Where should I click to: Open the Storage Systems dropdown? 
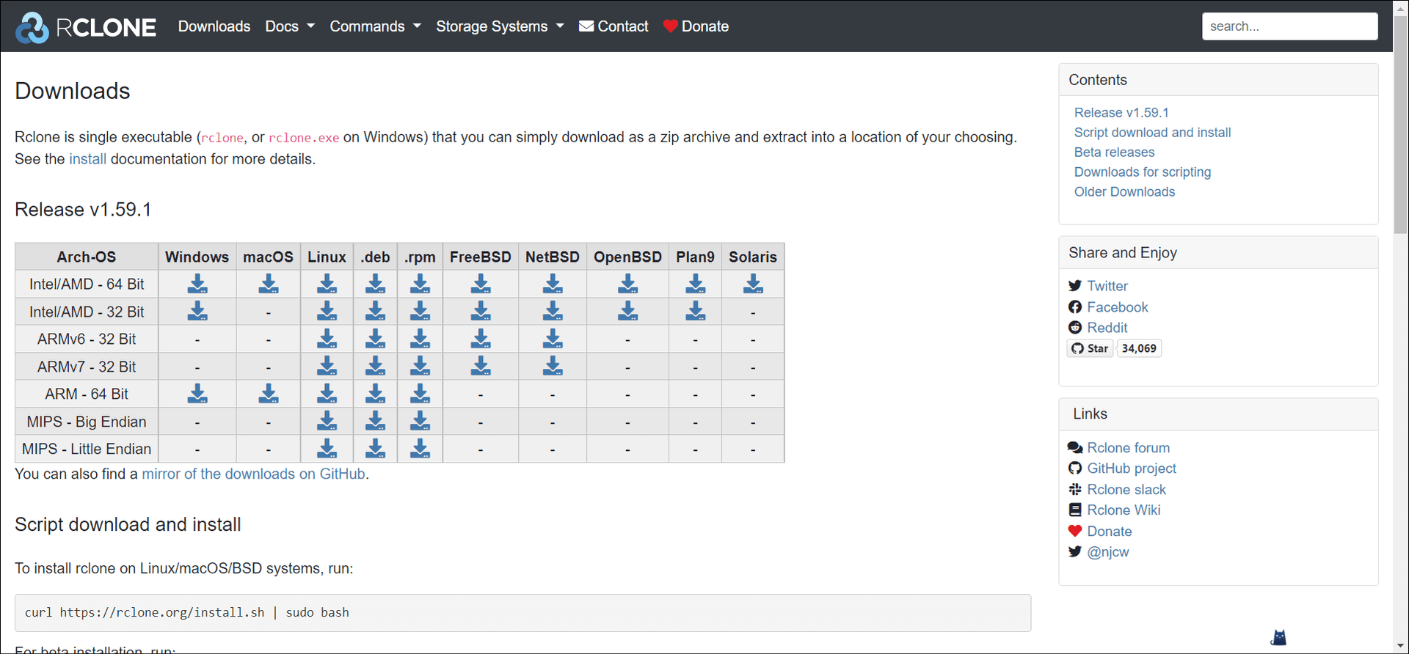coord(500,26)
